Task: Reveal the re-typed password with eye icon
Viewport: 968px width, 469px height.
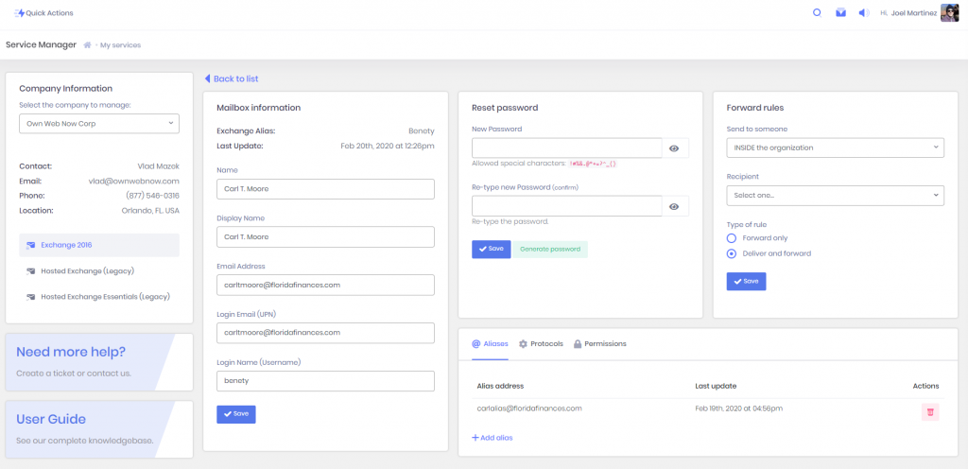Action: [675, 207]
